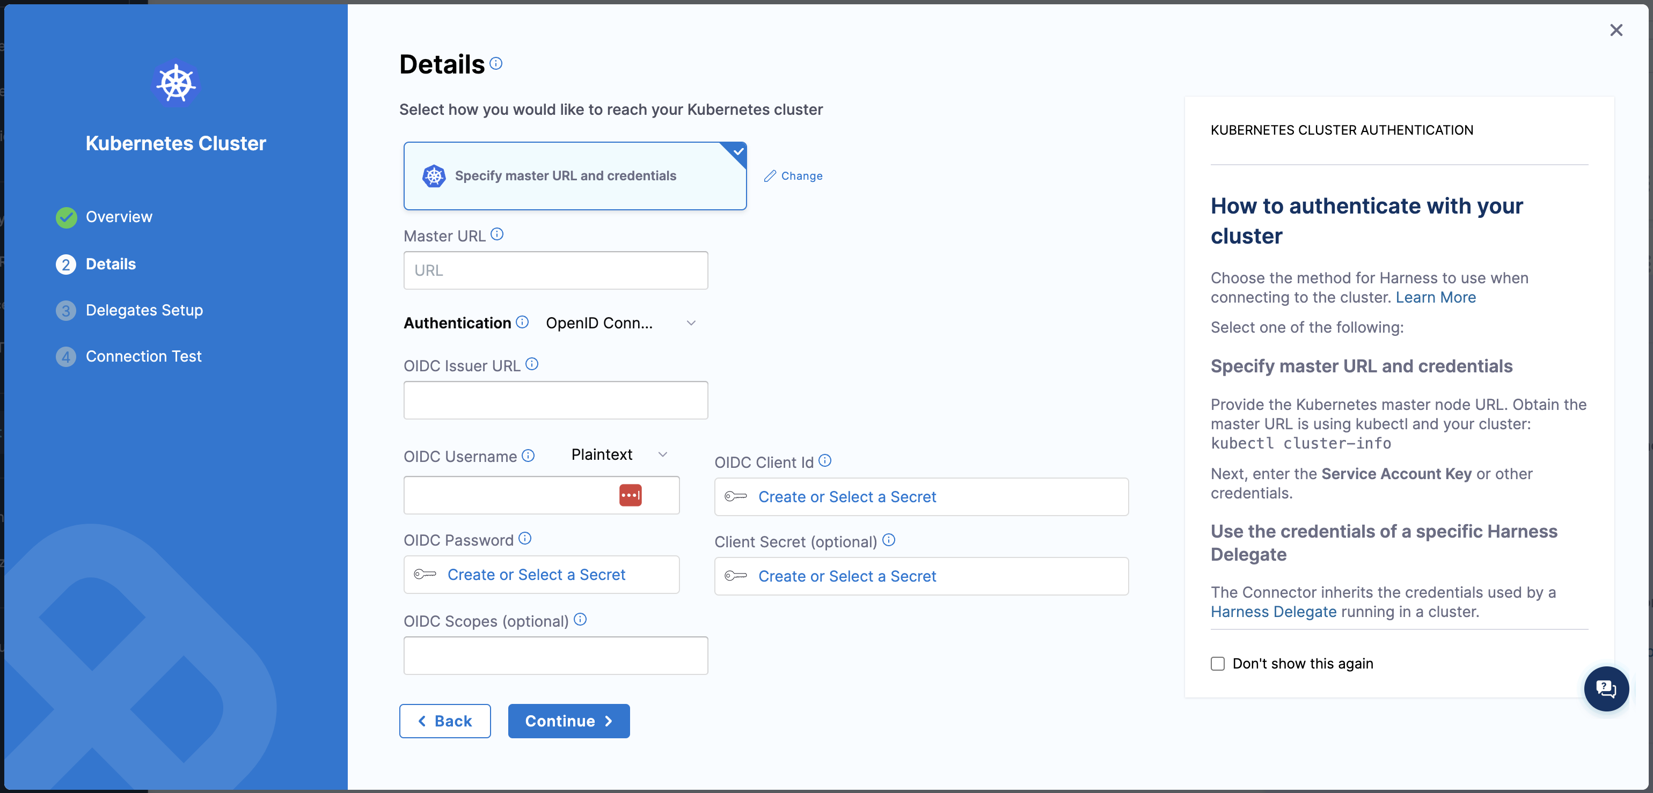Click the OIDC Scopes info icon
This screenshot has width=1653, height=793.
pyautogui.click(x=580, y=619)
